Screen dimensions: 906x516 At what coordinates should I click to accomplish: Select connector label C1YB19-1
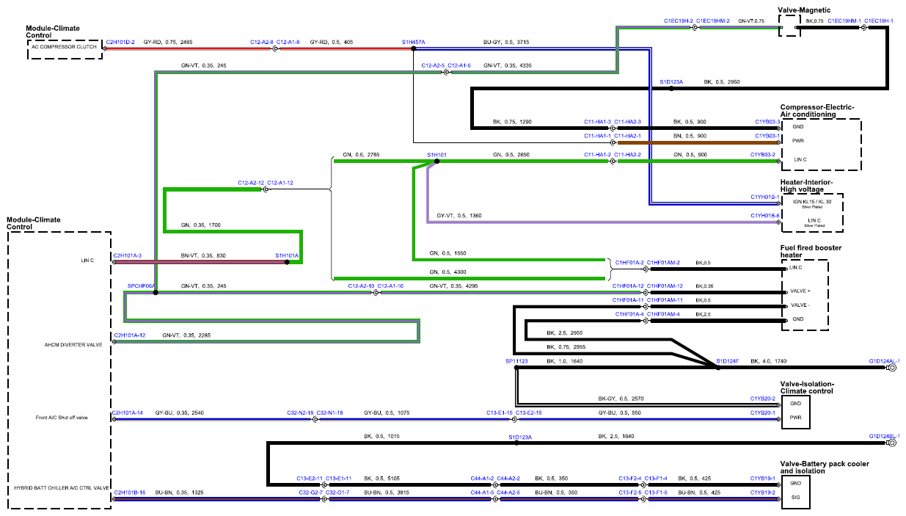(x=763, y=479)
